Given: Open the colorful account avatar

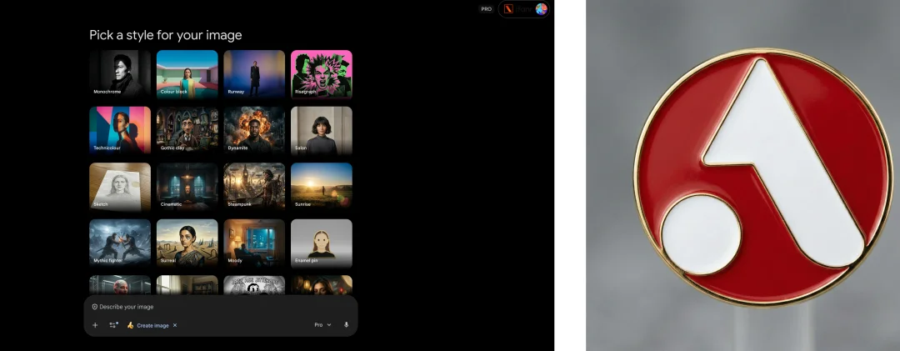Looking at the screenshot, I should pos(541,9).
